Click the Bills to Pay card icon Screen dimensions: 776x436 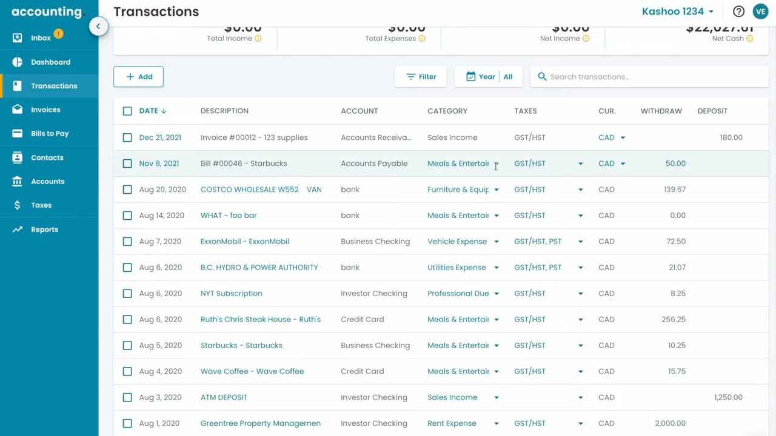(x=18, y=134)
